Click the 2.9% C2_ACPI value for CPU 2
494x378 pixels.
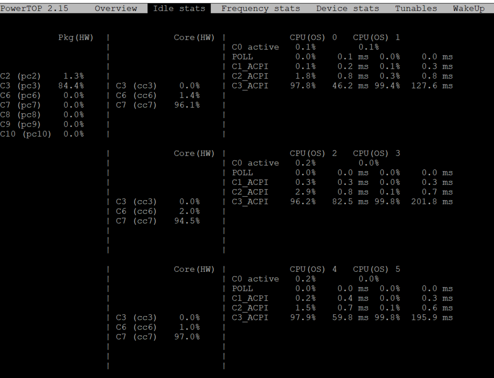[306, 192]
